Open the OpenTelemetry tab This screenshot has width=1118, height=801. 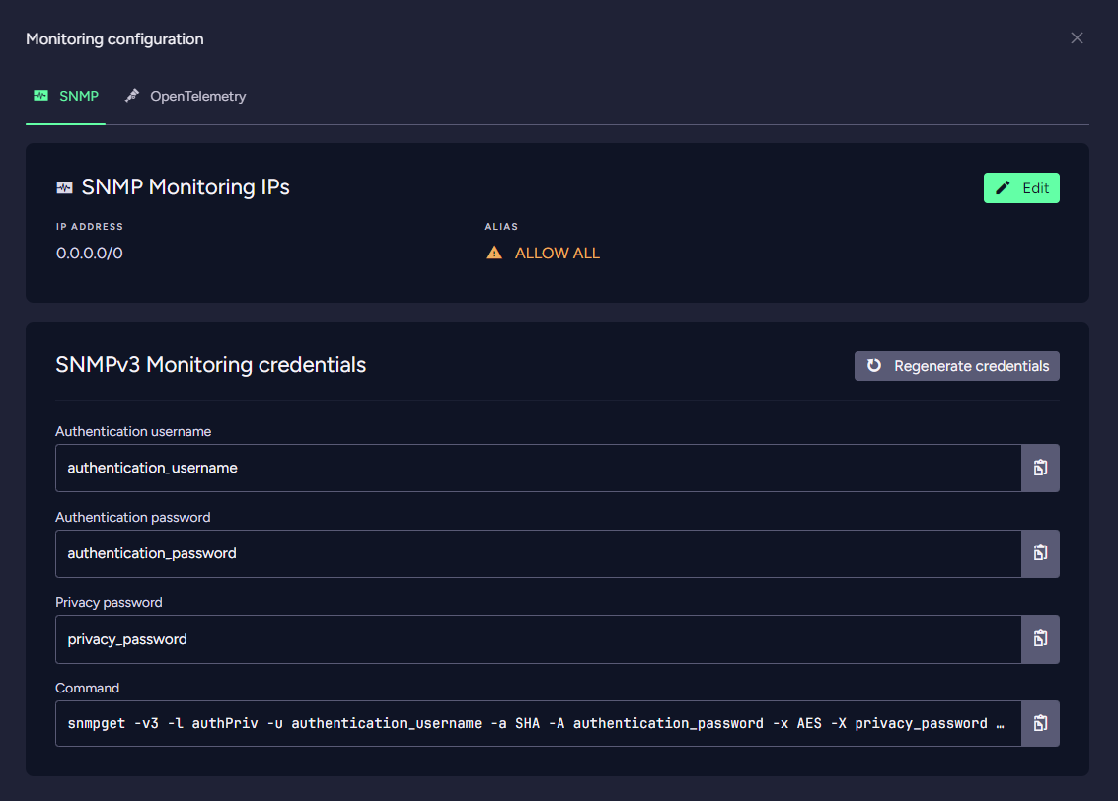click(186, 97)
